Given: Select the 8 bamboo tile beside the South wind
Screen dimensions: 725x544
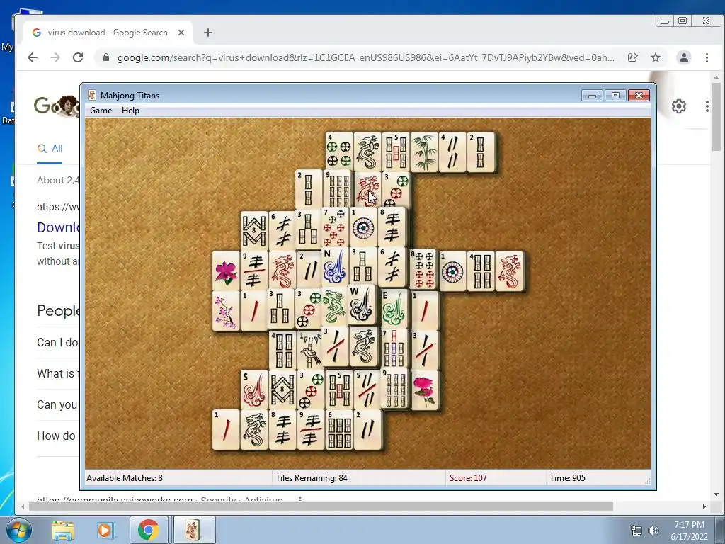Looking at the screenshot, I should pos(282,390).
